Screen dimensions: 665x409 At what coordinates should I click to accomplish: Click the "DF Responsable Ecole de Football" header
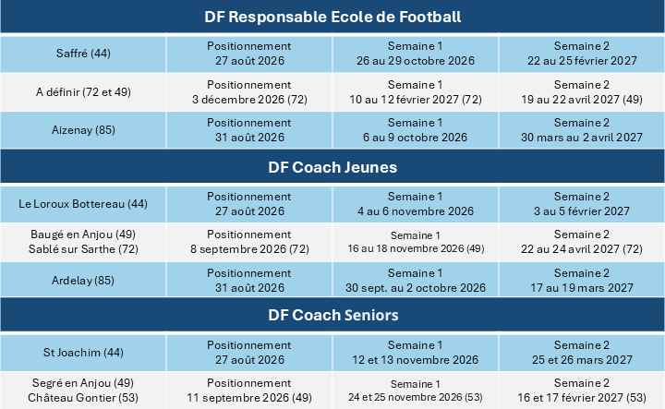(x=332, y=18)
